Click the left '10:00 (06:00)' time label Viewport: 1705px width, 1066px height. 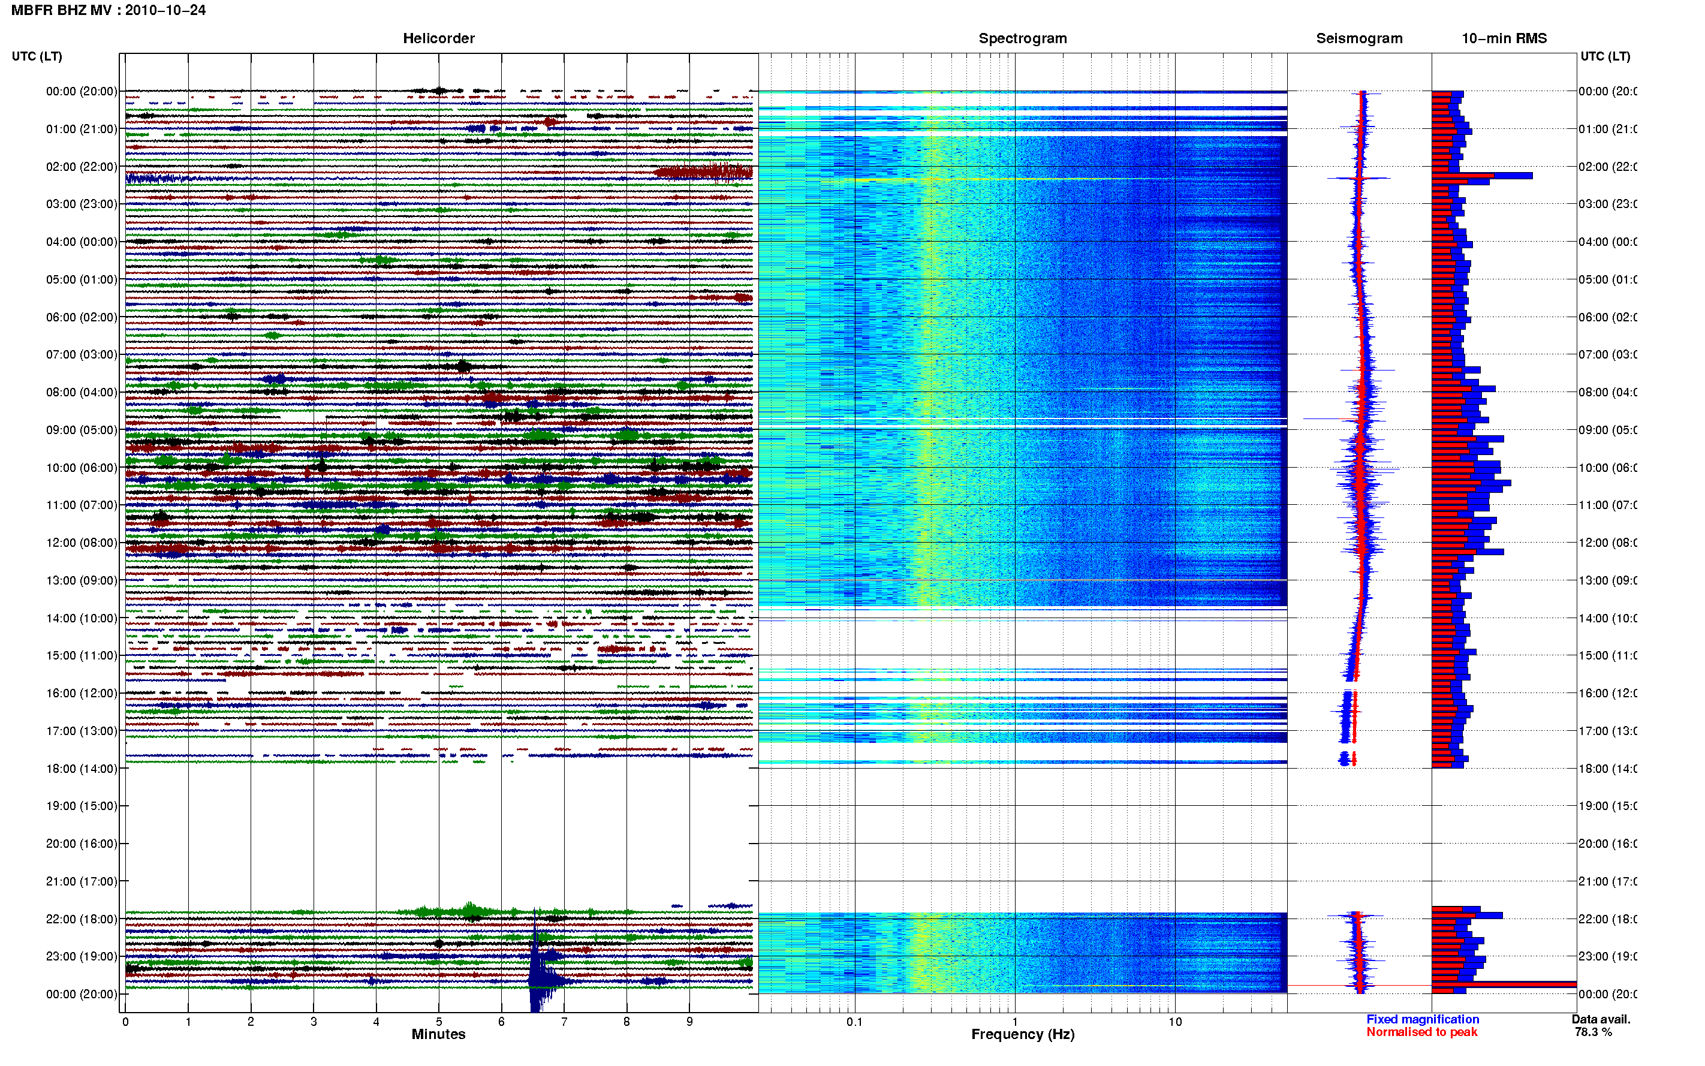click(x=82, y=468)
